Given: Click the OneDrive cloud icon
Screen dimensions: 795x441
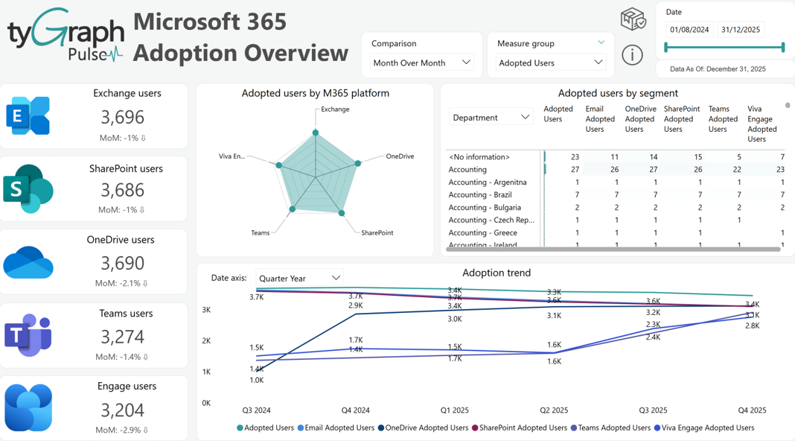Looking at the screenshot, I should (x=28, y=262).
